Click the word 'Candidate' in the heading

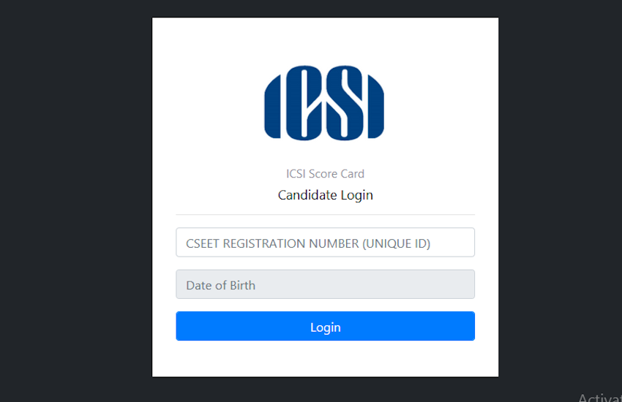307,194
